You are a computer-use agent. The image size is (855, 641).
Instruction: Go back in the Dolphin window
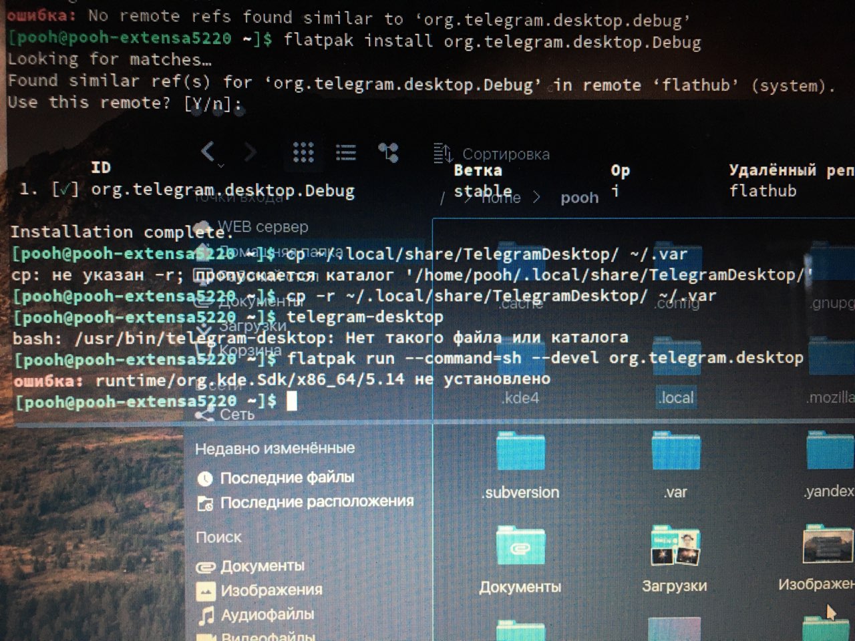tap(208, 152)
